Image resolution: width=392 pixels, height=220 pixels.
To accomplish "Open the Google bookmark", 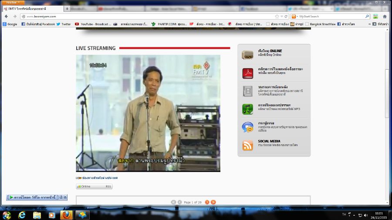I will [10, 24].
